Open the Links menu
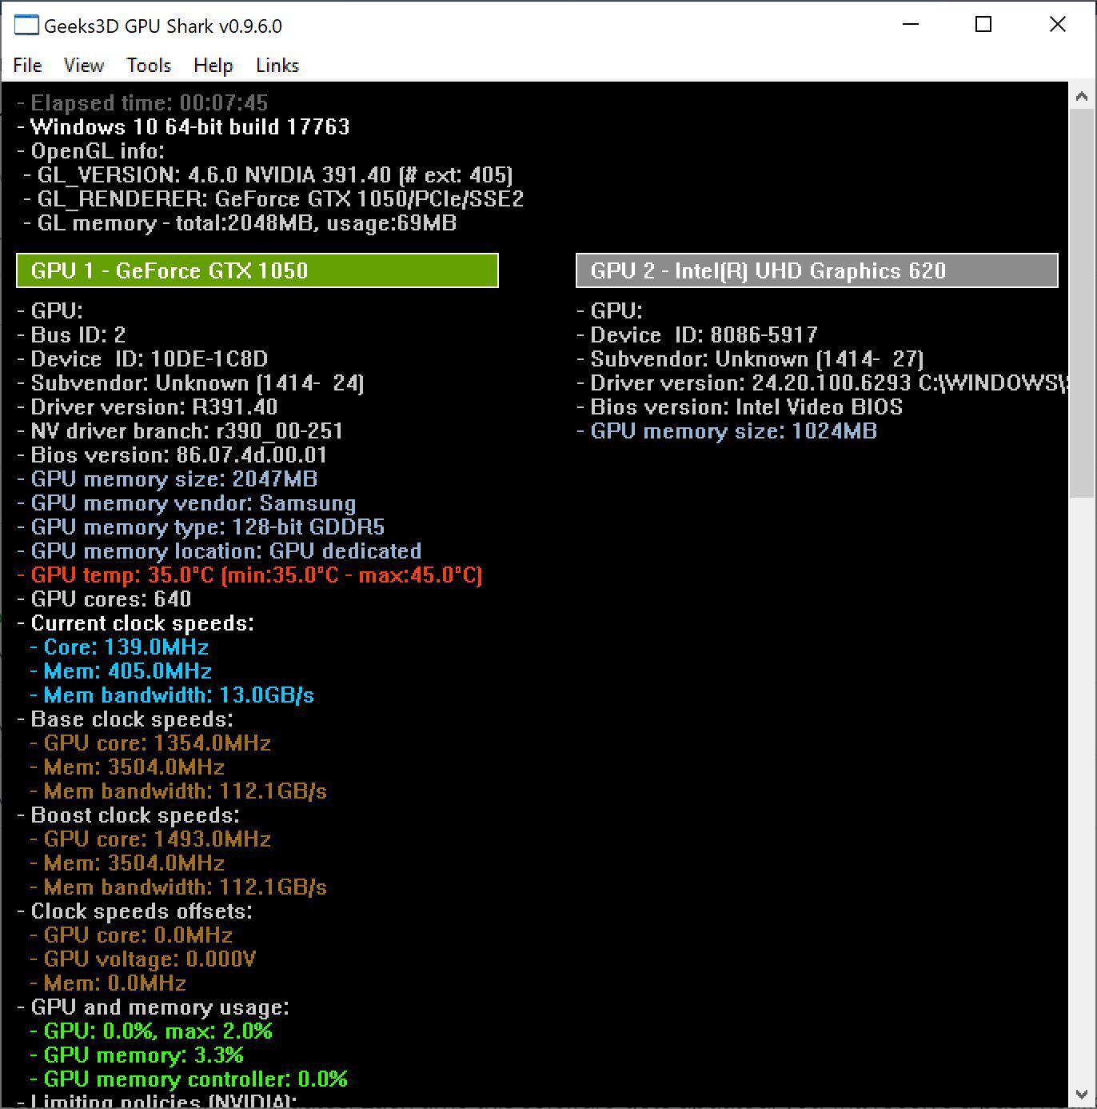This screenshot has height=1109, width=1097. click(x=277, y=66)
